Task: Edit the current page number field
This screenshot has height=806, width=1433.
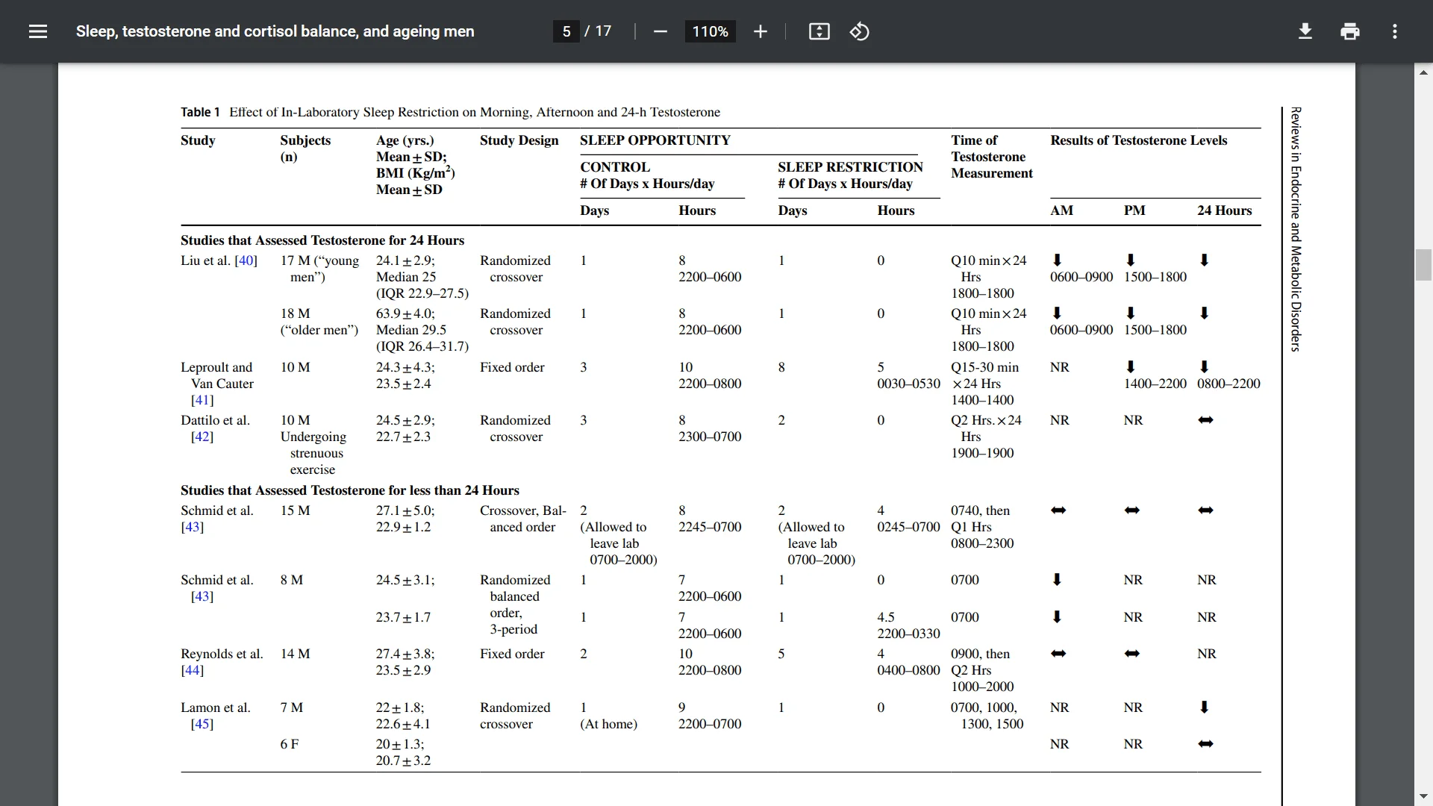Action: [566, 31]
